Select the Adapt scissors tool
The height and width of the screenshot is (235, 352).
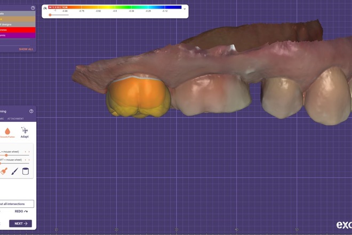(x=25, y=131)
